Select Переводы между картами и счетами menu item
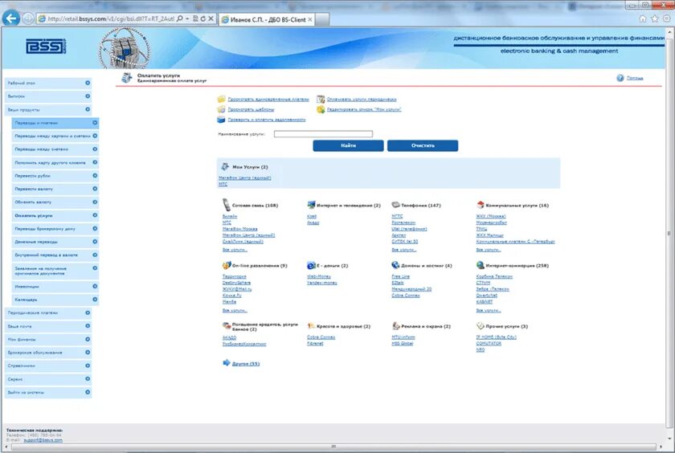 (55, 136)
